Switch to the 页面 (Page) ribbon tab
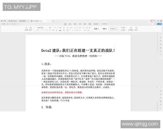The height and width of the screenshot is (131, 163). (x=75, y=24)
